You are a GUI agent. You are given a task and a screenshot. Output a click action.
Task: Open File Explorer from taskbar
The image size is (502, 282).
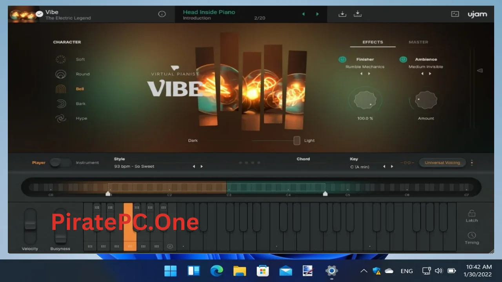[240, 271]
